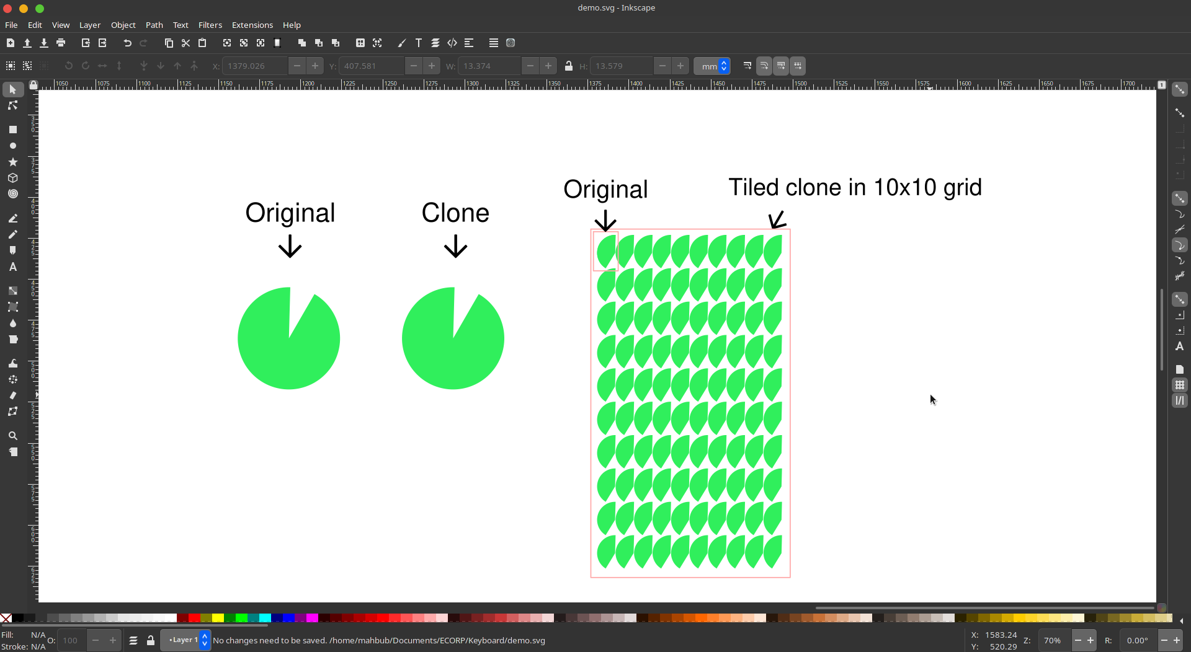Open the mm units dropdown
1191x652 pixels.
(x=711, y=66)
